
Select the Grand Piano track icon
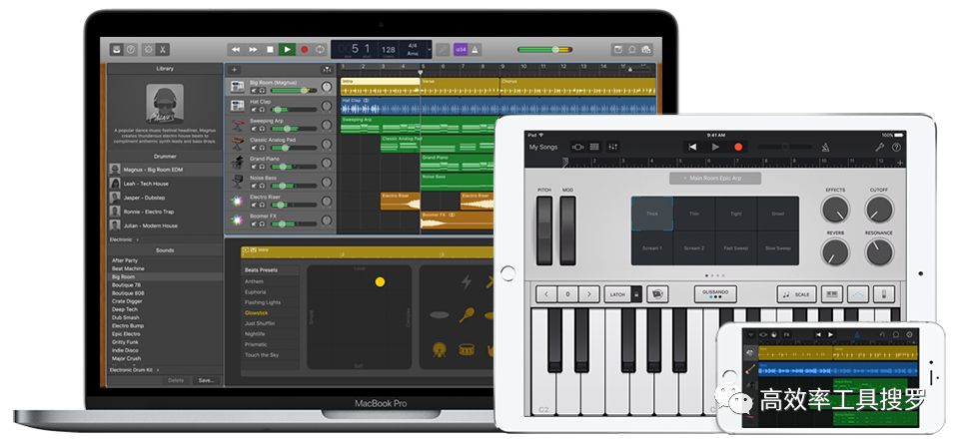[238, 163]
